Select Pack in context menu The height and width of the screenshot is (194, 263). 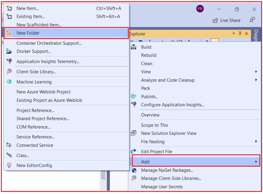(x=195, y=88)
